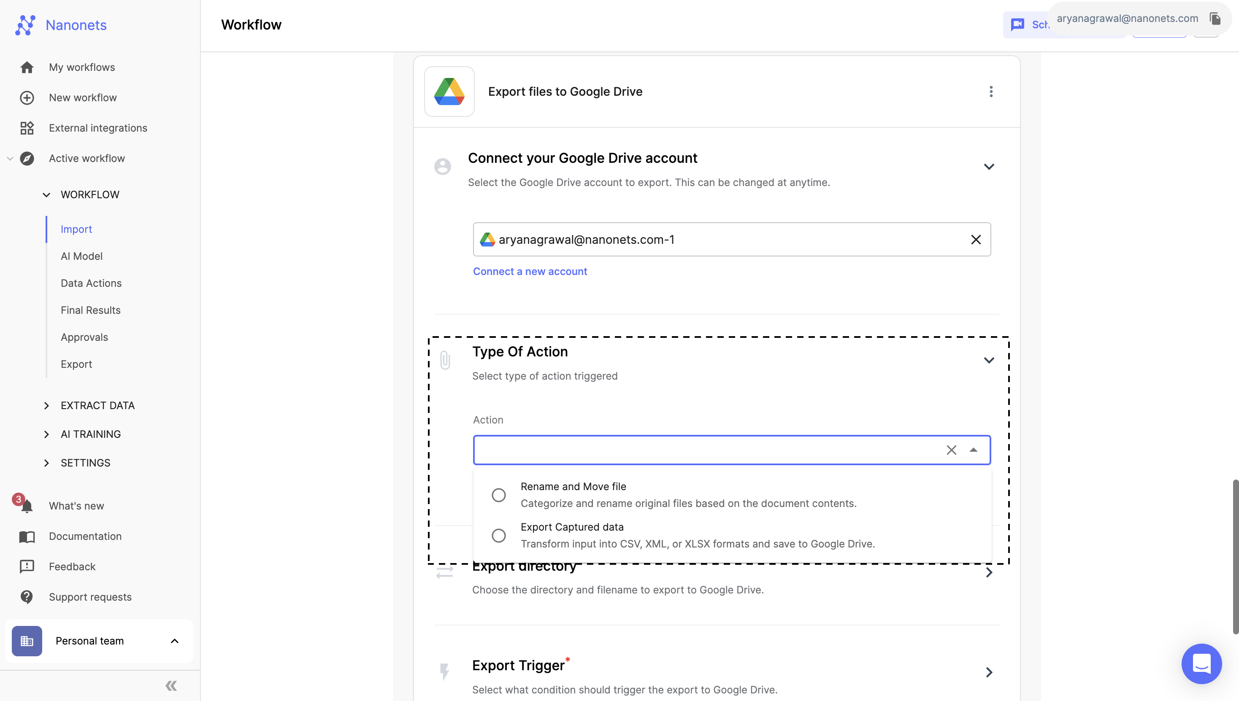Click the Feedback label
Screen dimensions: 1239x701
pos(72,567)
